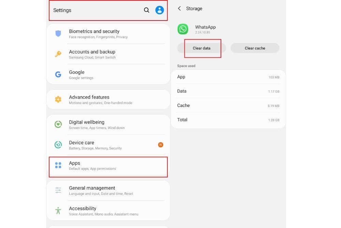
Task: Tap the orange N badge on Device care
Action: (161, 145)
